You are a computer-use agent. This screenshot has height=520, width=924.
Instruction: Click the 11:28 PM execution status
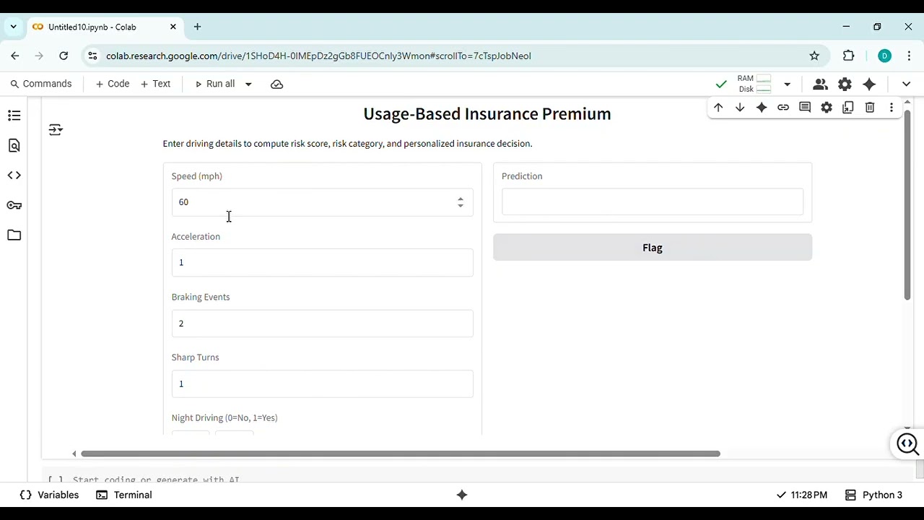tap(802, 495)
